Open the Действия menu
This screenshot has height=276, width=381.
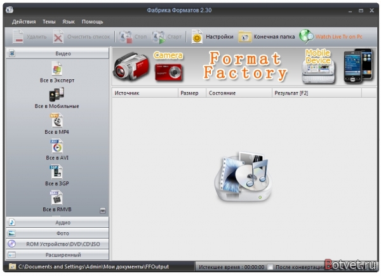point(24,22)
